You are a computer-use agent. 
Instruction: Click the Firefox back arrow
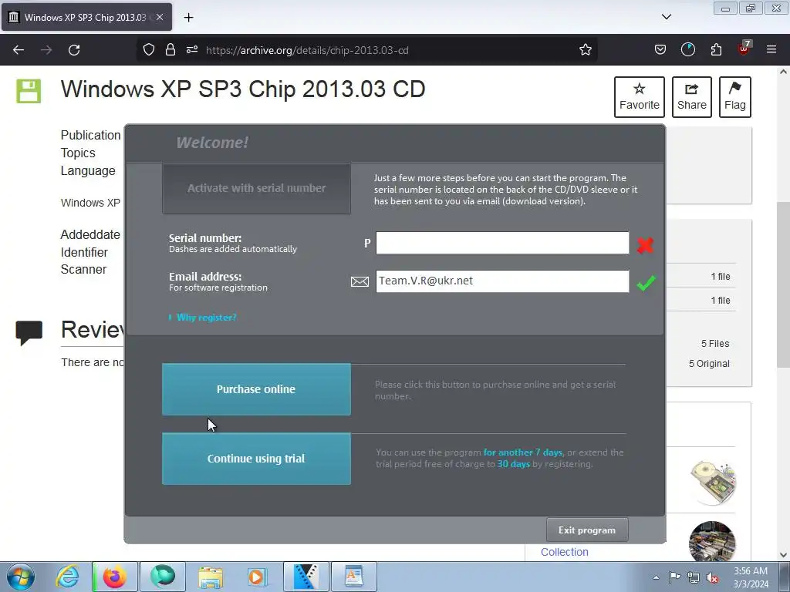click(19, 50)
